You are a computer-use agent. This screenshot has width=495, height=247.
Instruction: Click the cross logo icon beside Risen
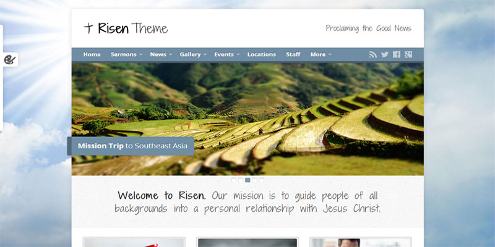(88, 28)
